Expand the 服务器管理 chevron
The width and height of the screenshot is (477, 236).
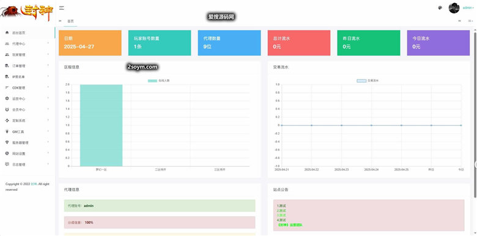48,142
